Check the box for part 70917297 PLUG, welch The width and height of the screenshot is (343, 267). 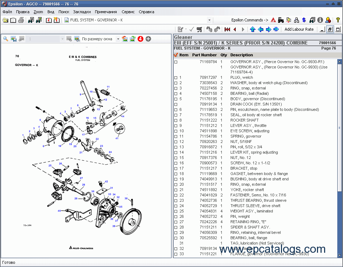[x=175, y=78]
